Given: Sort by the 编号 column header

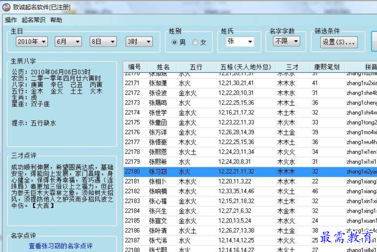Looking at the screenshot, I should [x=135, y=67].
